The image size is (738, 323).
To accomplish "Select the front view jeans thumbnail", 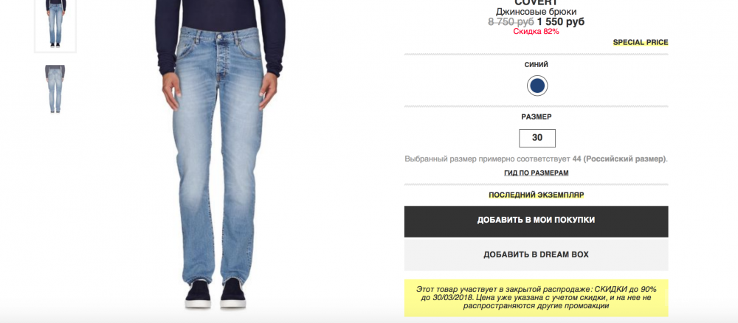I will [x=55, y=24].
